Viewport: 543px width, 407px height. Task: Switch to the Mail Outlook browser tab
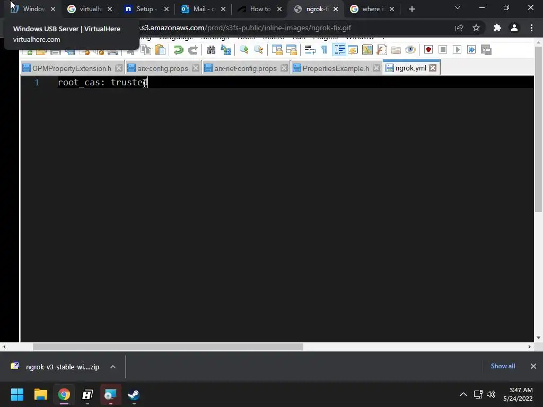tap(204, 9)
